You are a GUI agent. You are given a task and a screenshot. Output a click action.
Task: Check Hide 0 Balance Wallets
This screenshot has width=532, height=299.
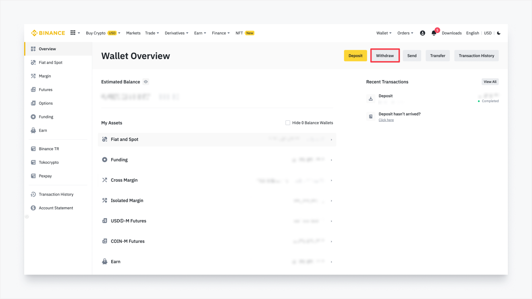coord(288,123)
